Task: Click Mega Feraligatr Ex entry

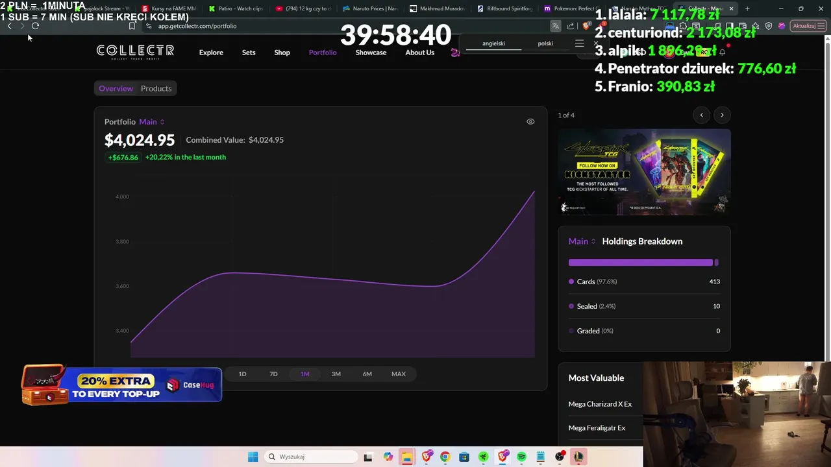Action: 597,428
